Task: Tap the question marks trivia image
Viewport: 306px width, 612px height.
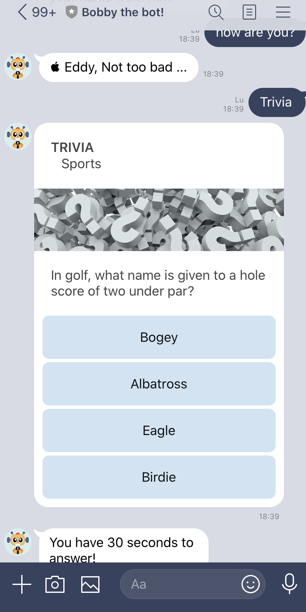Action: tap(159, 220)
